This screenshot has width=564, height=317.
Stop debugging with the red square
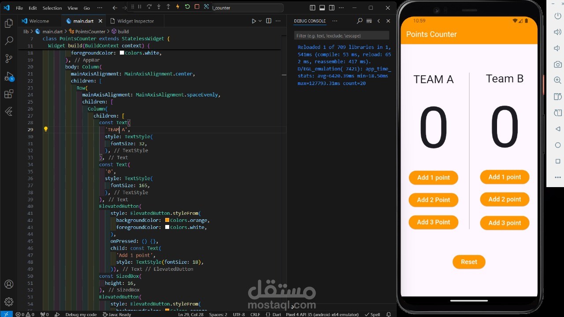197,7
